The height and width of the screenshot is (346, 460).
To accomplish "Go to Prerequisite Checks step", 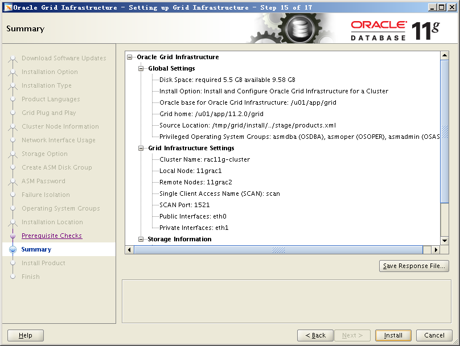I will pos(52,236).
